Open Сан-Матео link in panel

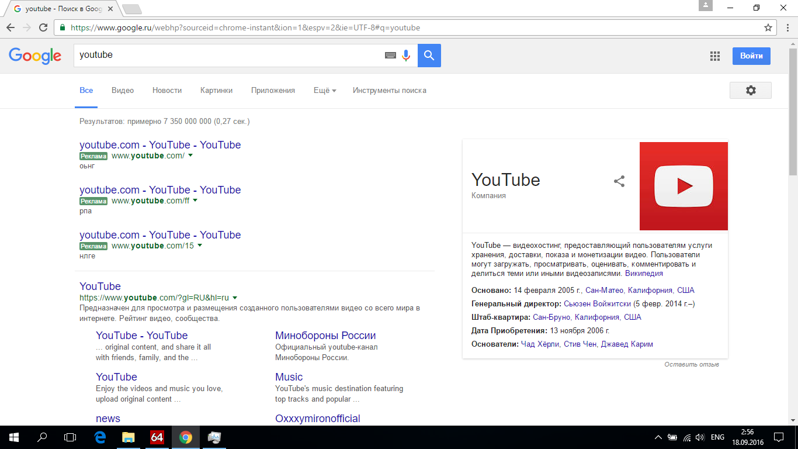(x=605, y=291)
